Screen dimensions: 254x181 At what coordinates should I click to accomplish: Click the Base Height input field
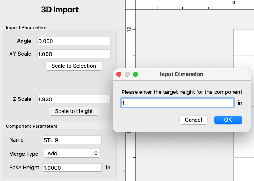(x=72, y=167)
